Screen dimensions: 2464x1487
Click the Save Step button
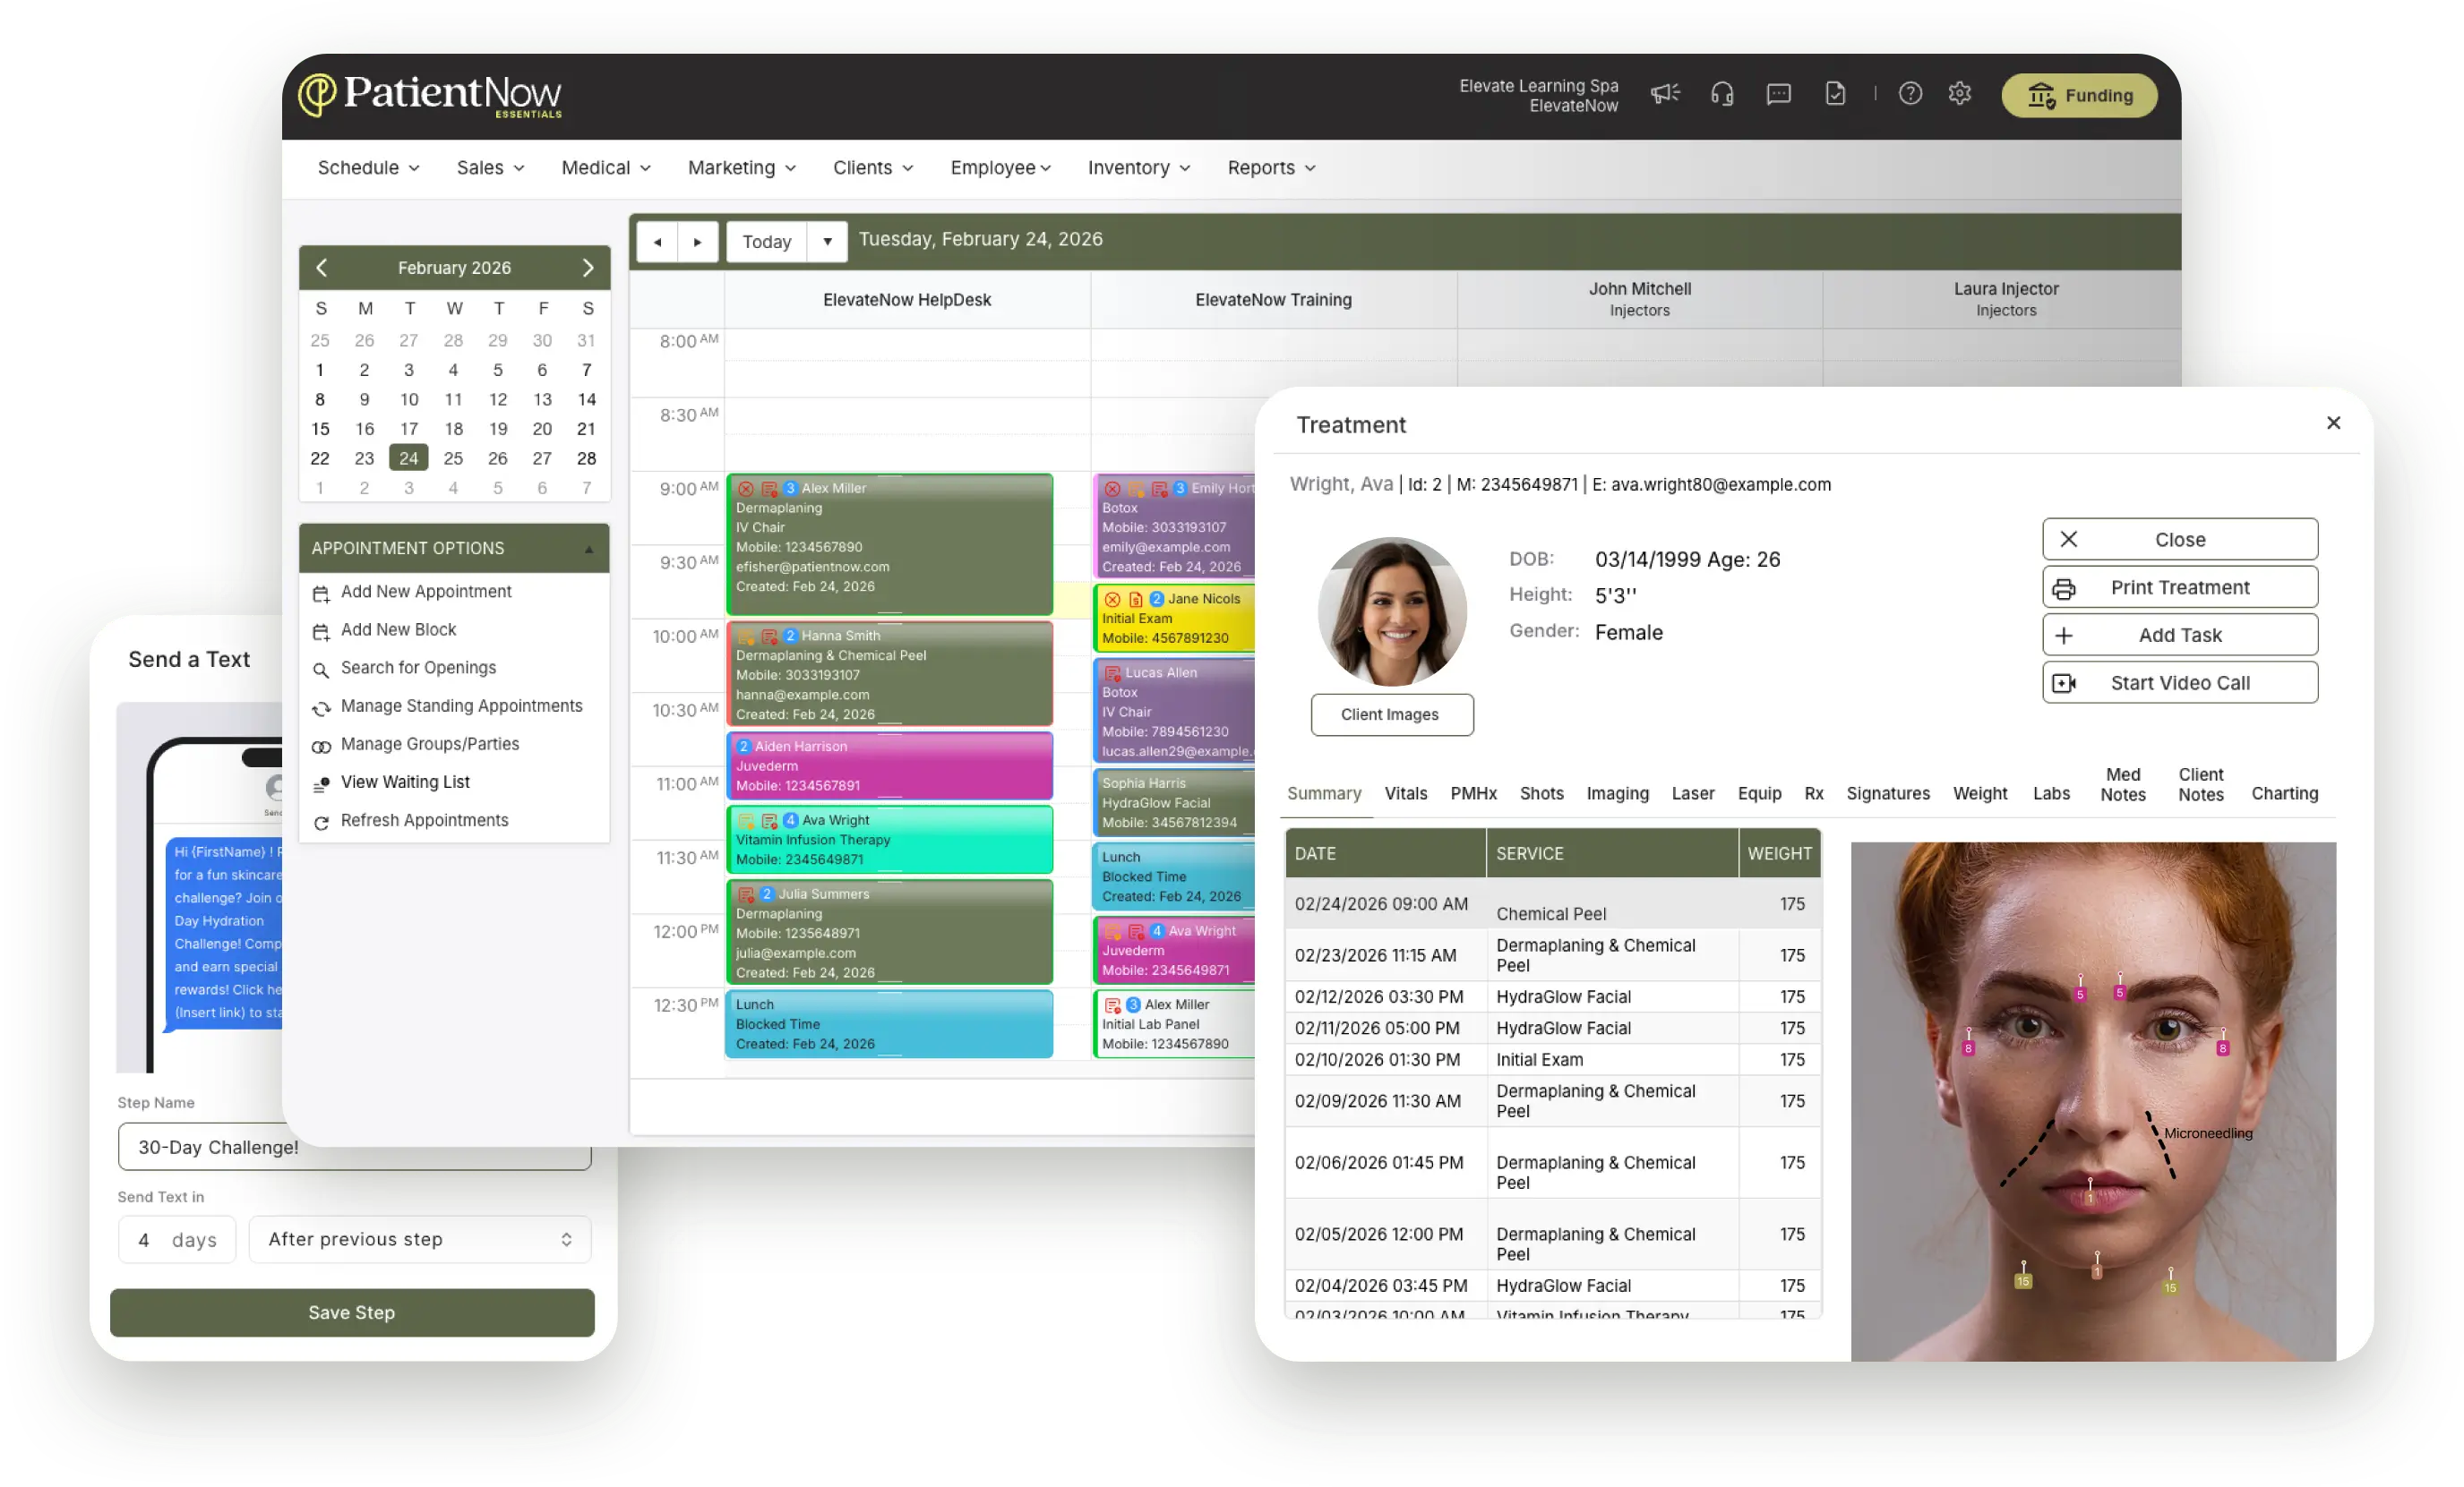[x=352, y=1313]
